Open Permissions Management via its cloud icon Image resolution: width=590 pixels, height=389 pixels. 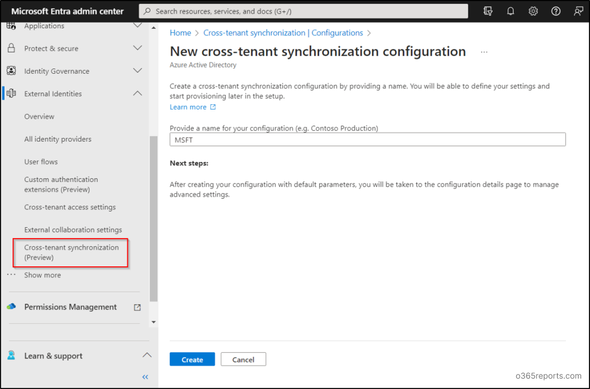11,307
